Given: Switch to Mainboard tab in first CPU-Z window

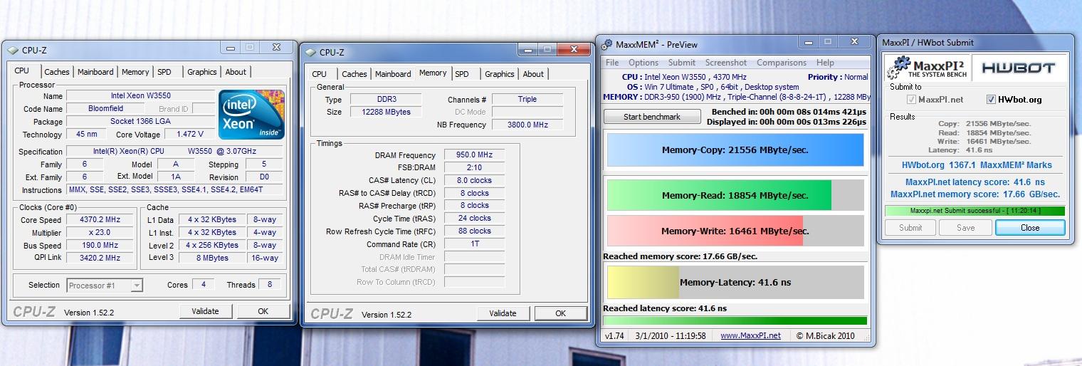Looking at the screenshot, I should click(95, 72).
